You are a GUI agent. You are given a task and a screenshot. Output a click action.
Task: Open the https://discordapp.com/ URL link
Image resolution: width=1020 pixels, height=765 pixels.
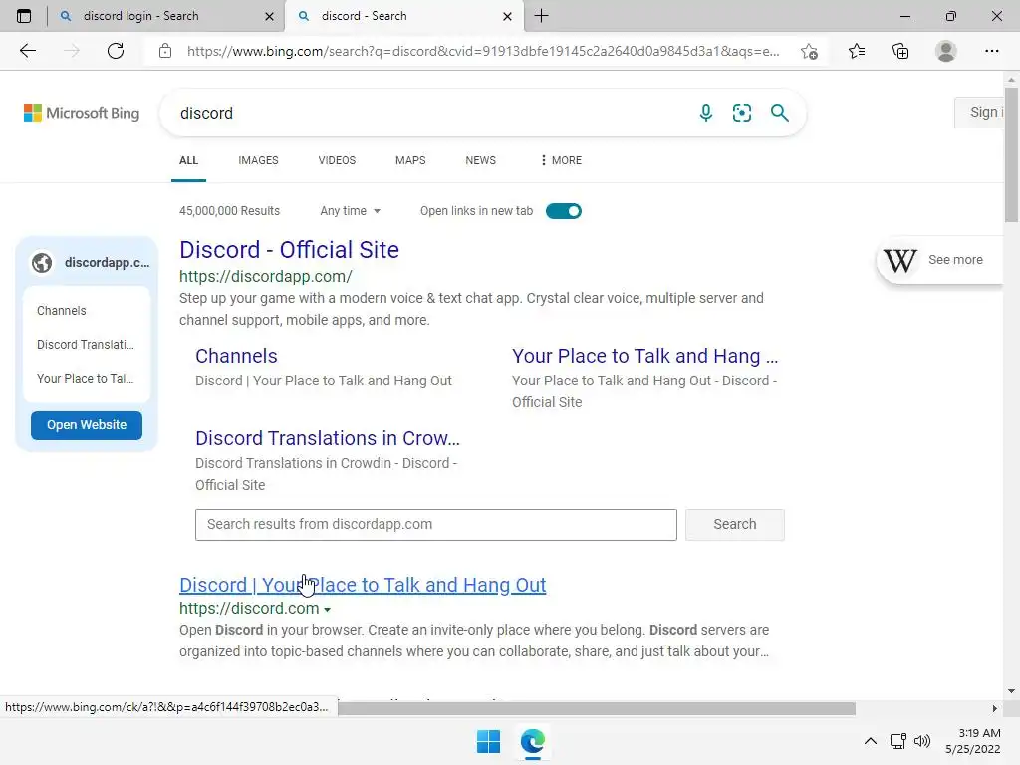[265, 277]
